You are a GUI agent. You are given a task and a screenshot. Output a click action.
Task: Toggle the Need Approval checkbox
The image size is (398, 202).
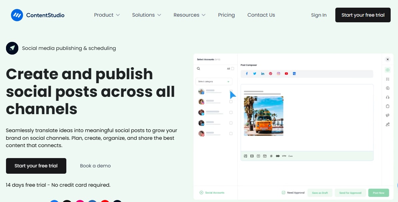coord(283,192)
